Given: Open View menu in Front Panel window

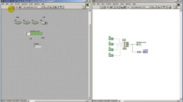Looking at the screenshot, I should pos(12,4).
